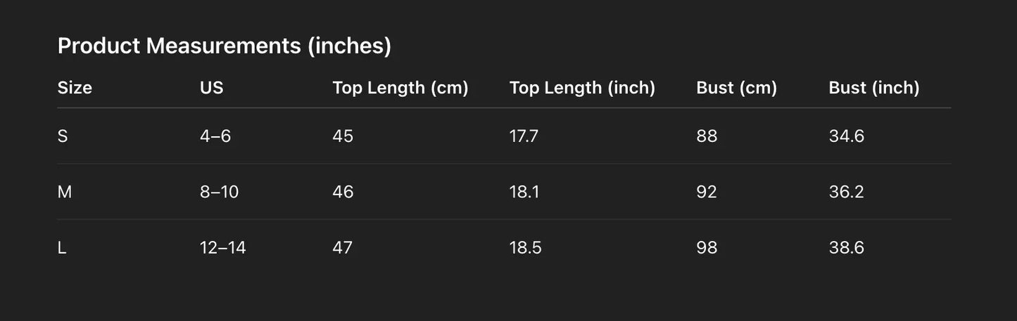The image size is (1017, 321).
Task: Click the 36.2 inch bust value
Action: pyautogui.click(x=846, y=192)
